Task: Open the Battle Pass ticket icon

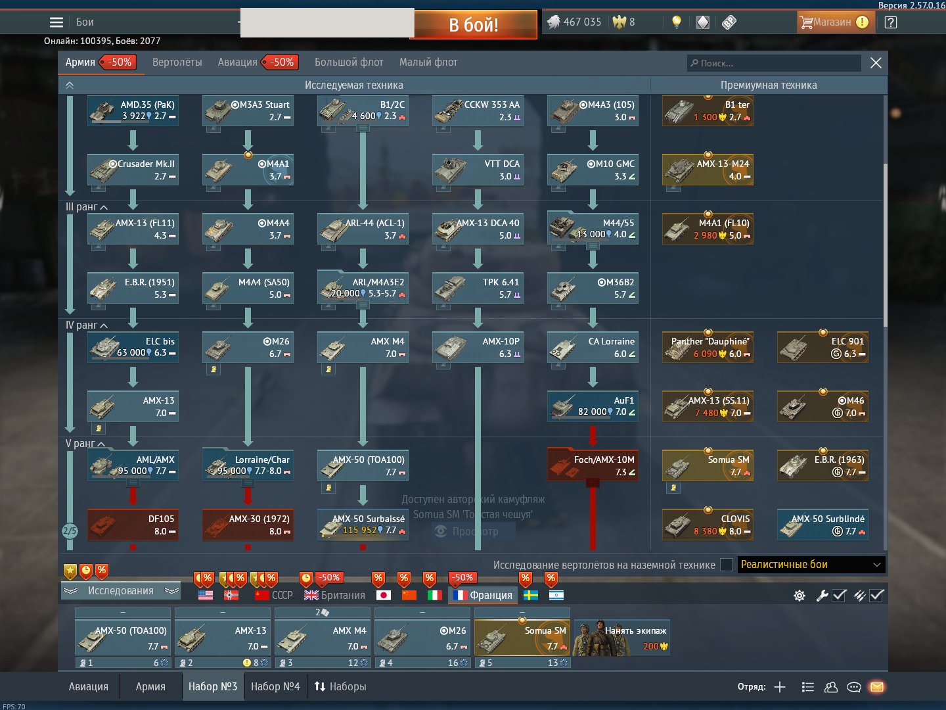Action: coord(729,22)
